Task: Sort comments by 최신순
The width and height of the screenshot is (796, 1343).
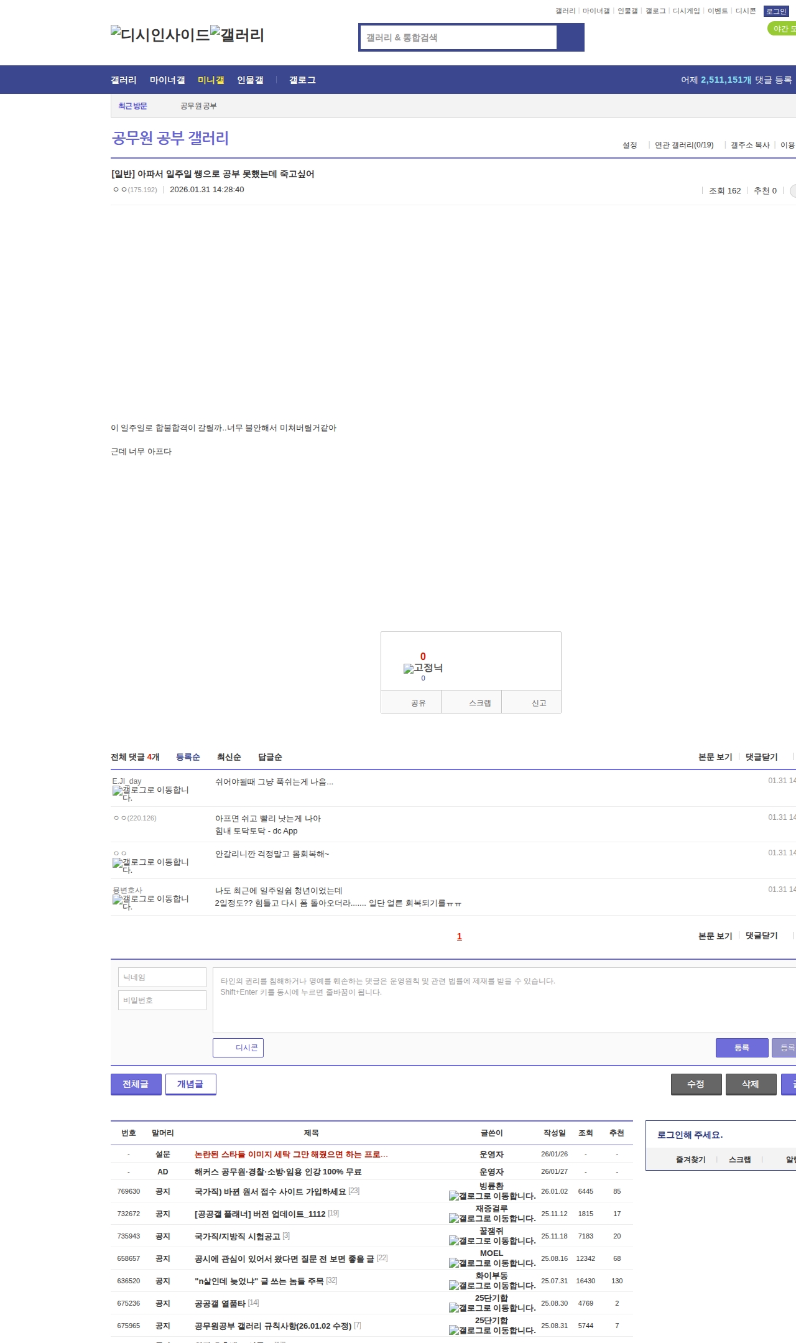Action: (229, 757)
